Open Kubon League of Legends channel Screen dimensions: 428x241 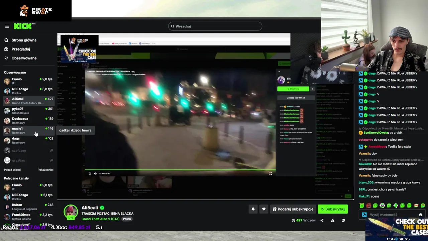pos(28,207)
